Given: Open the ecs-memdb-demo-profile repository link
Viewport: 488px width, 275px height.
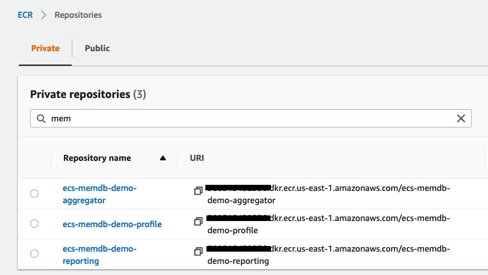Looking at the screenshot, I should click(x=112, y=224).
